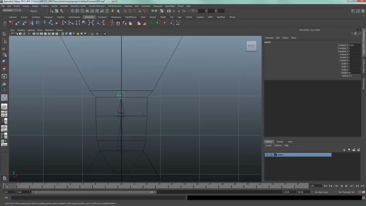Switch to the Anim layers tab
366x206 pixels.
pos(290,142)
